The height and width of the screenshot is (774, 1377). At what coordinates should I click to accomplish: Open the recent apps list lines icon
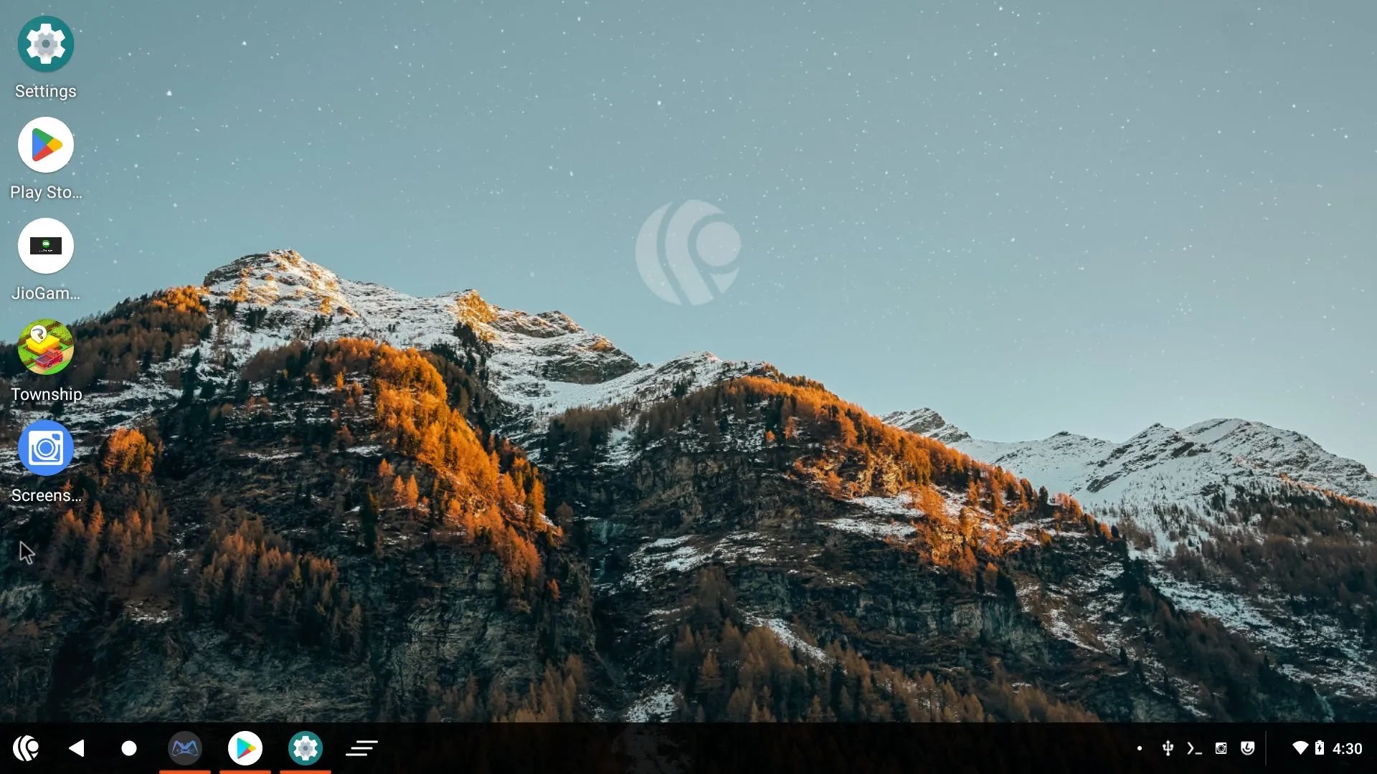361,748
